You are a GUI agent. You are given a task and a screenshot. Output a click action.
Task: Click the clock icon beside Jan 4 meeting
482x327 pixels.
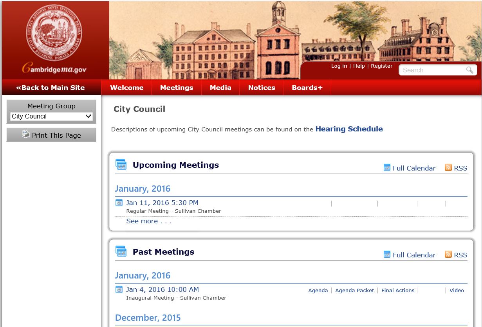[119, 289]
